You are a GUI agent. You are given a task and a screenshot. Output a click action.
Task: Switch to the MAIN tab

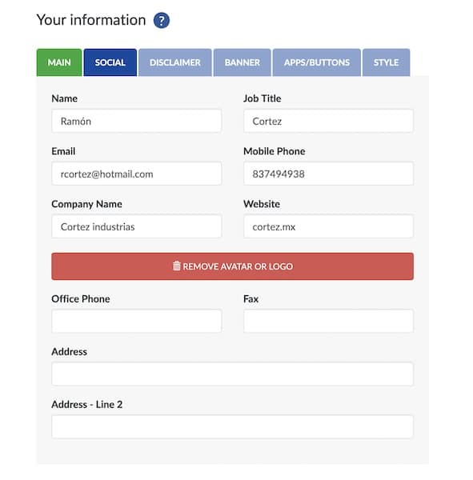point(59,62)
